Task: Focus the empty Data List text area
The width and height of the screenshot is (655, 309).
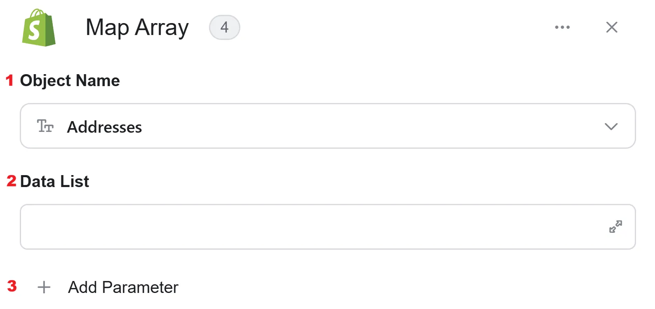Action: coord(328,227)
